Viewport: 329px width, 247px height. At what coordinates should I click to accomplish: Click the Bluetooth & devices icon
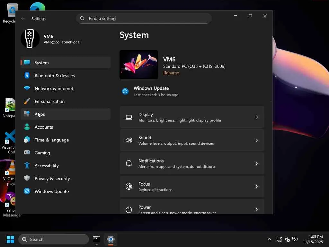27,75
